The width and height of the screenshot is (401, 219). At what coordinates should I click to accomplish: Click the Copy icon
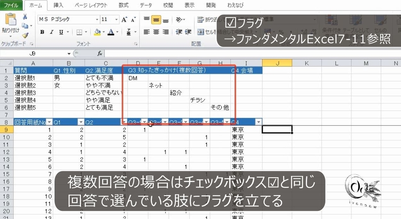pos(25,26)
